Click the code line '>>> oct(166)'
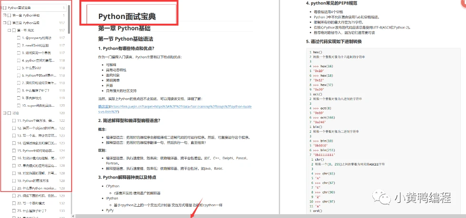This screenshot has height=218, width=466. point(324,118)
